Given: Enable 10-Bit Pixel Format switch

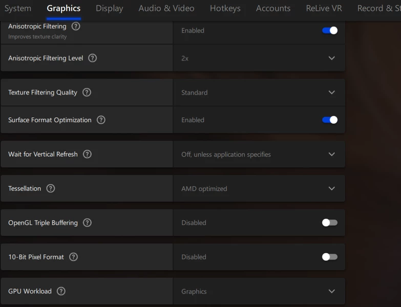Looking at the screenshot, I should 329,257.
